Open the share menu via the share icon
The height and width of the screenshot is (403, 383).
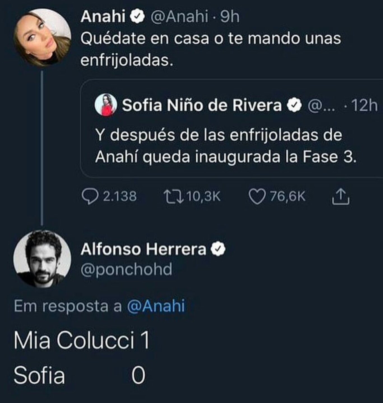coord(341,196)
